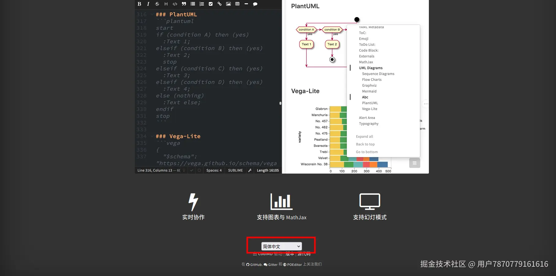Insert blockquote with the quote icon
Viewport: 556px width, 276px height.
[x=184, y=4]
